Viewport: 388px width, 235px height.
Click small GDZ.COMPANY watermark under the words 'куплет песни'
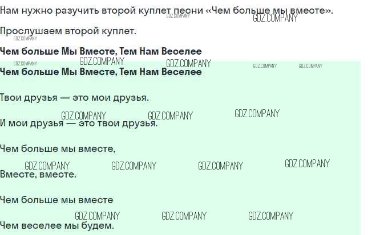point(178,16)
